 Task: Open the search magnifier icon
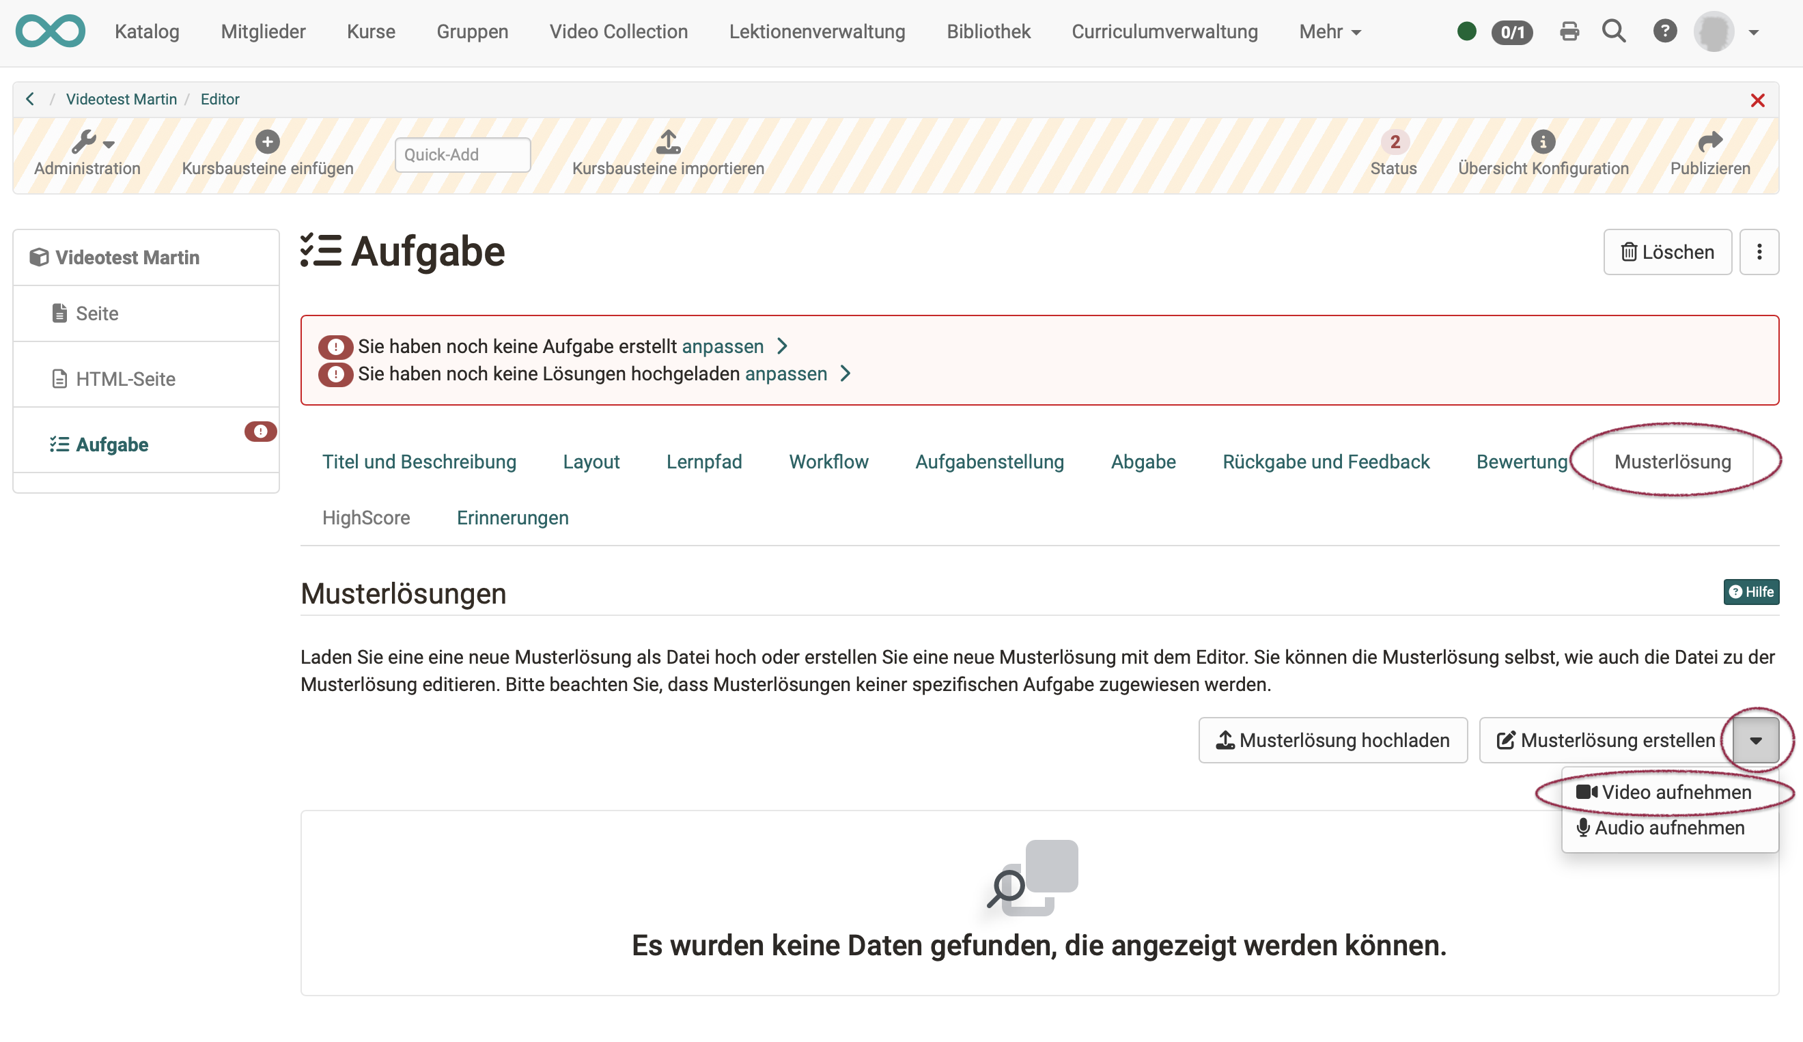[1614, 31]
